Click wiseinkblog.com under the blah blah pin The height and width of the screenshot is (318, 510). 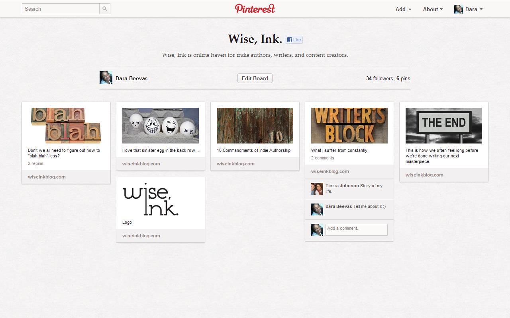click(x=47, y=177)
